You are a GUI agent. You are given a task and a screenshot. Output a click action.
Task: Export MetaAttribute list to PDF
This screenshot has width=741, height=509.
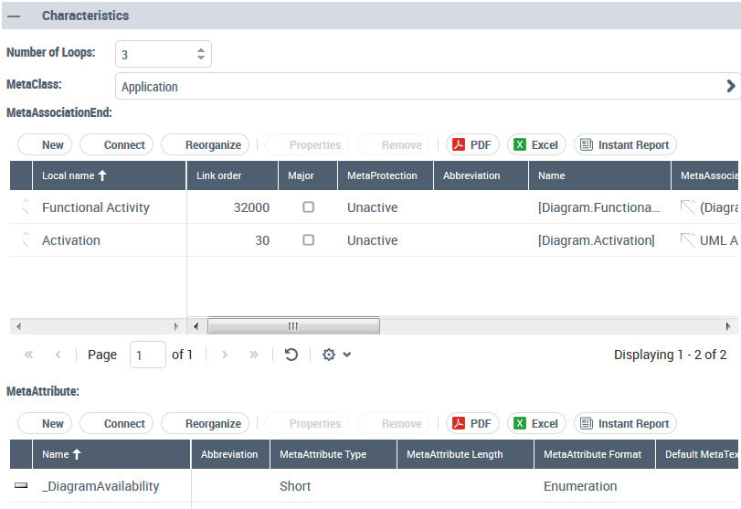[x=472, y=424]
